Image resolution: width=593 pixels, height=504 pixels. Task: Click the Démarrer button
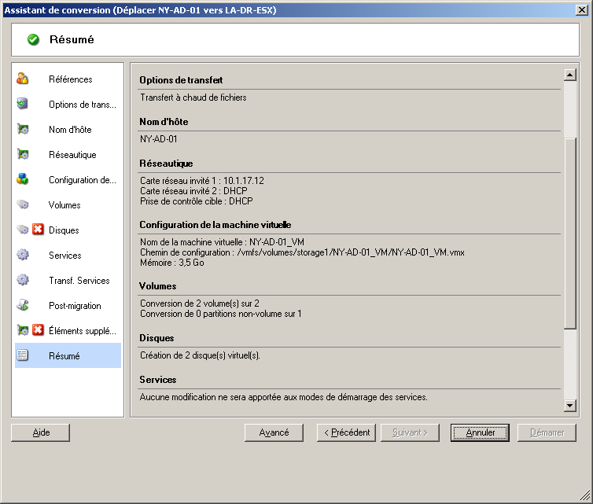pos(547,432)
